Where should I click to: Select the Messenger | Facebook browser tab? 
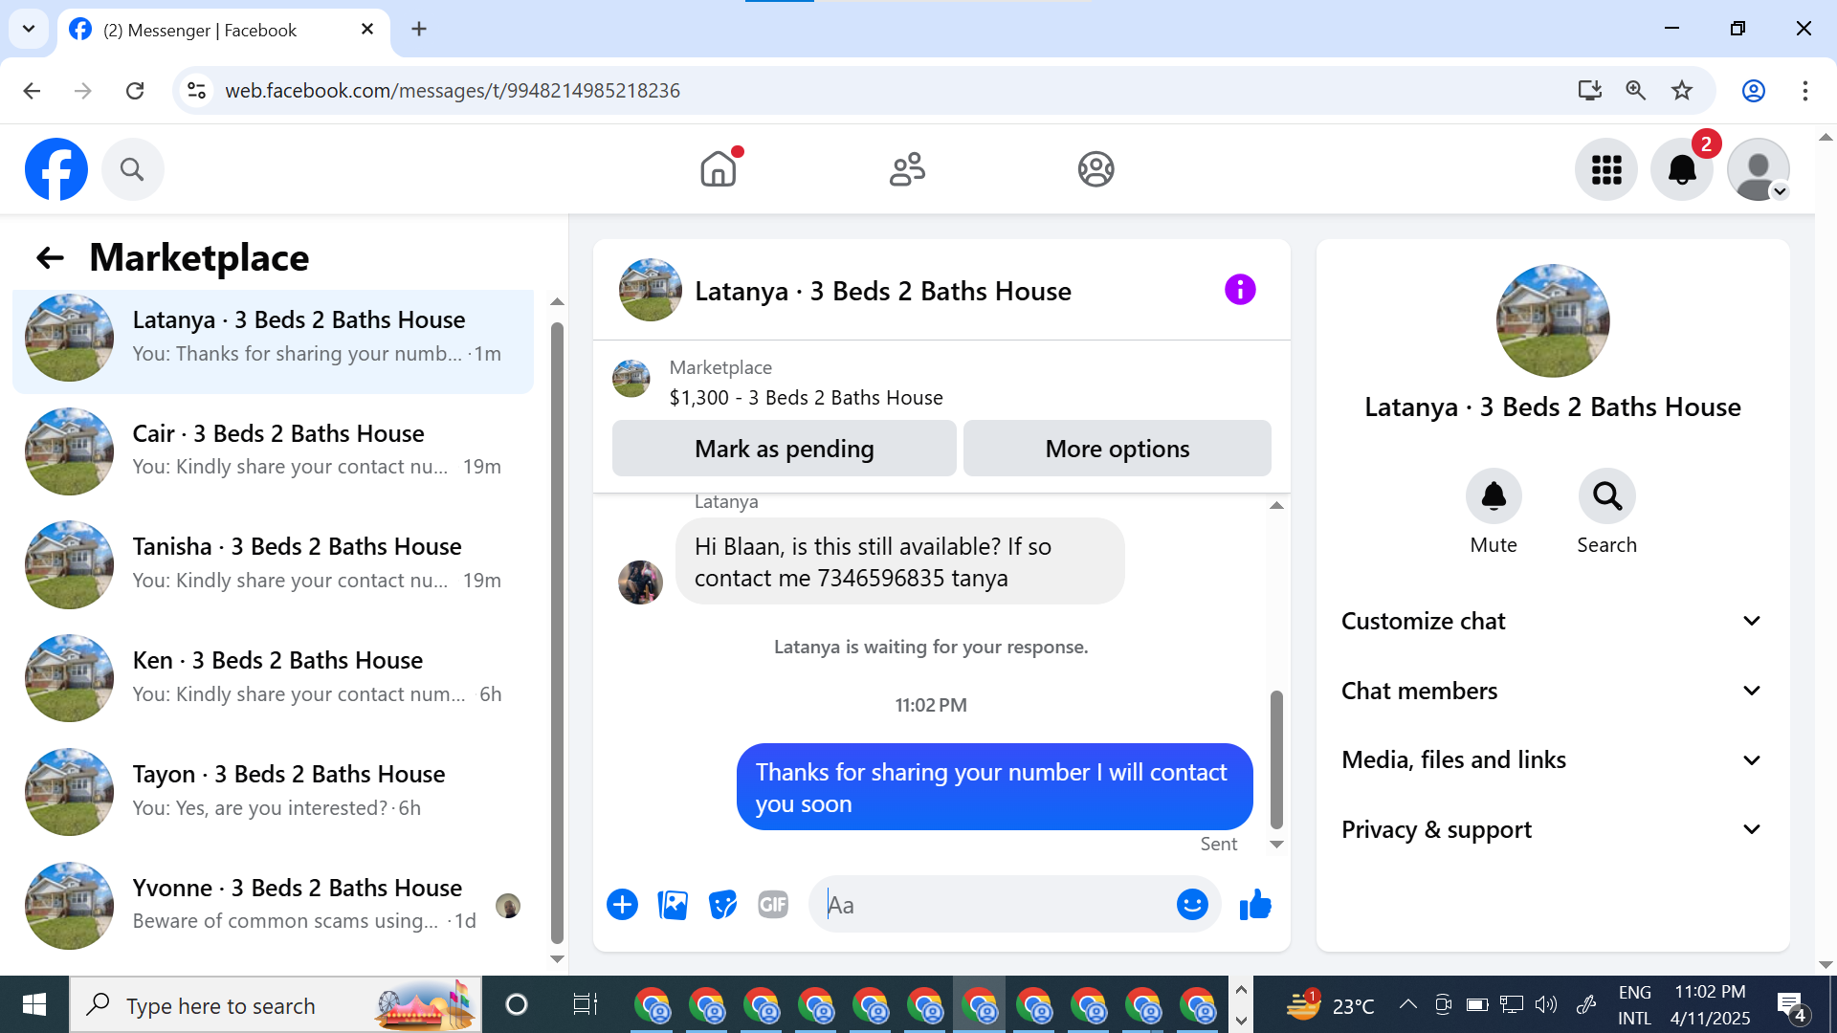pyautogui.click(x=224, y=30)
